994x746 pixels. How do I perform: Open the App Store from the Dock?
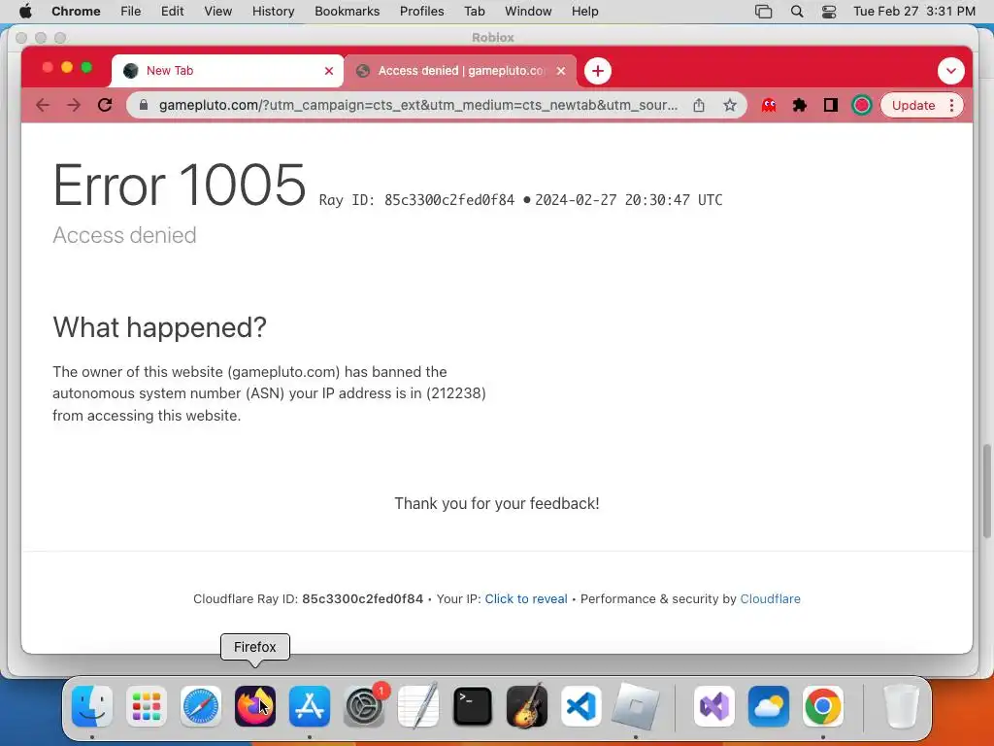(310, 706)
